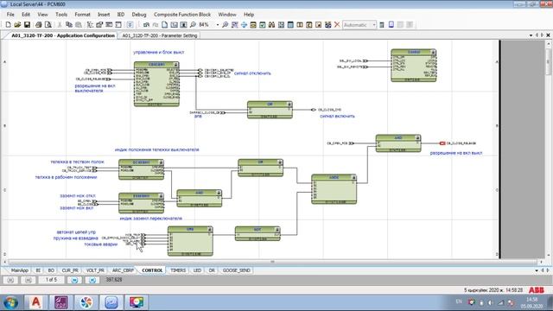The height and width of the screenshot is (311, 553).
Task: Switch to the LED page tab
Action: click(x=197, y=270)
